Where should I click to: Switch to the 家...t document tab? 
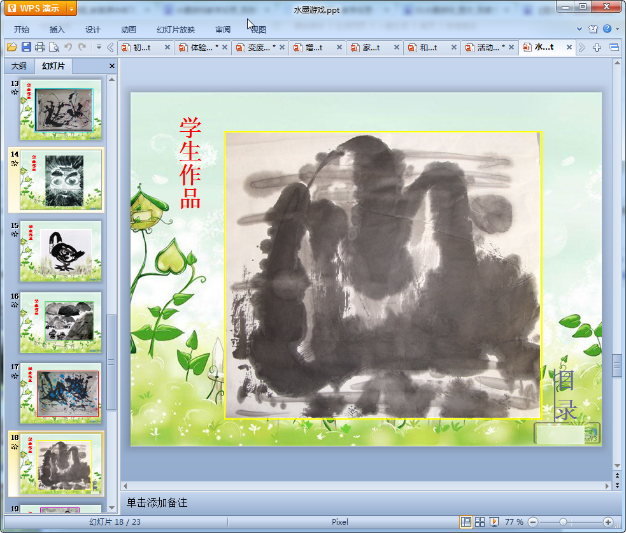[371, 48]
